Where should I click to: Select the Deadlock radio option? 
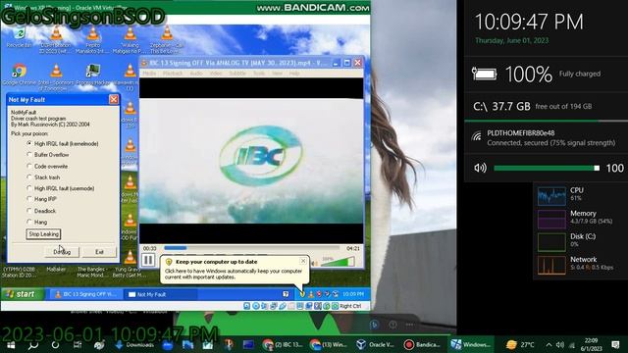tap(41, 211)
